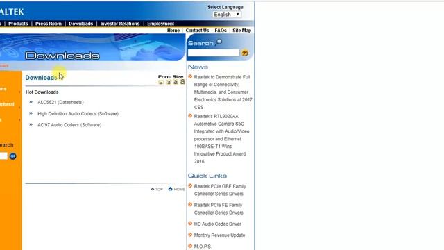Screen dimensions: 444x250
Task: Open the Employment menu
Action: click(x=160, y=24)
